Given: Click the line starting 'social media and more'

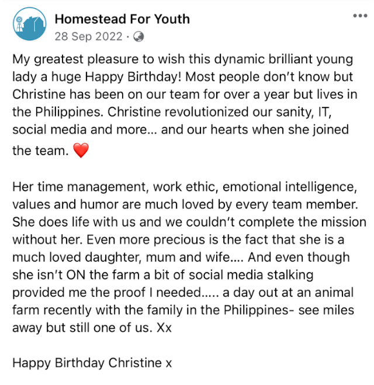Looking at the screenshot, I should [x=181, y=130].
